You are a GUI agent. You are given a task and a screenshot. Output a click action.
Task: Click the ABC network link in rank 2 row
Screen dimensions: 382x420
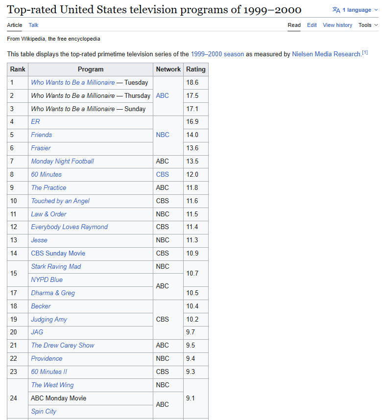[163, 95]
